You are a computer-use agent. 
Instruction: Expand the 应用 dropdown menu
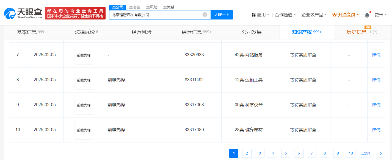click(x=261, y=15)
